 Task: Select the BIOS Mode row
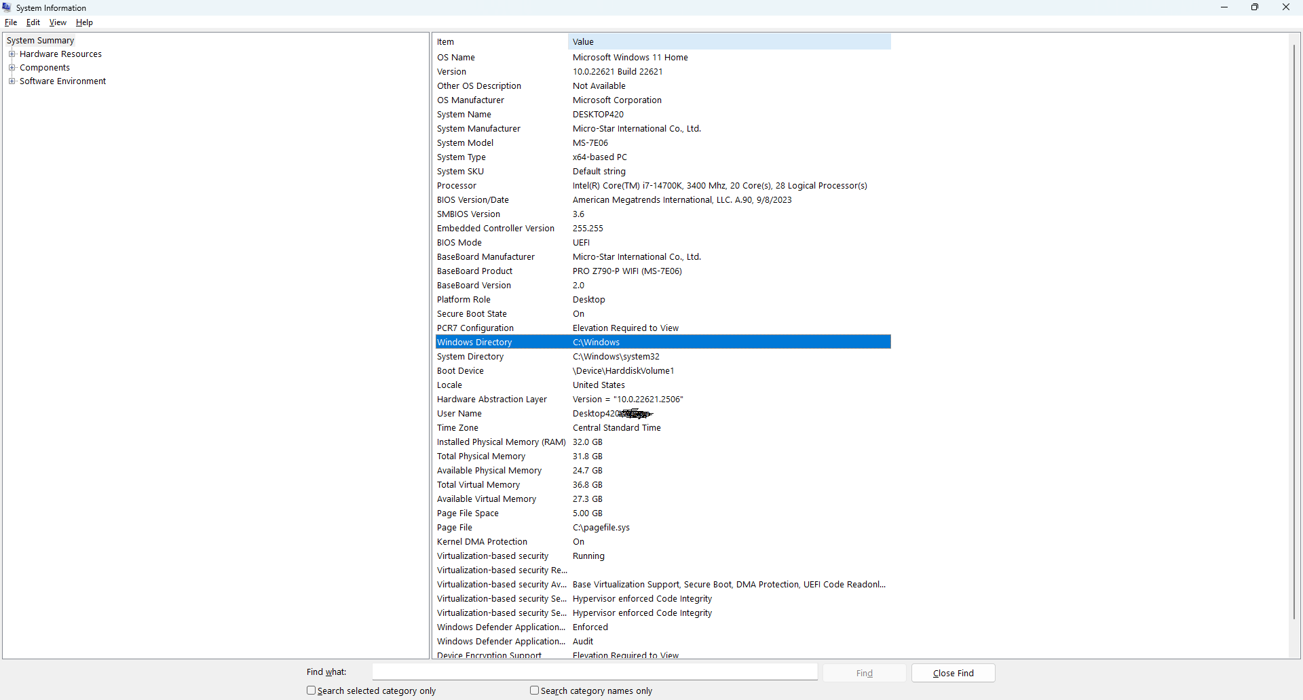point(663,243)
